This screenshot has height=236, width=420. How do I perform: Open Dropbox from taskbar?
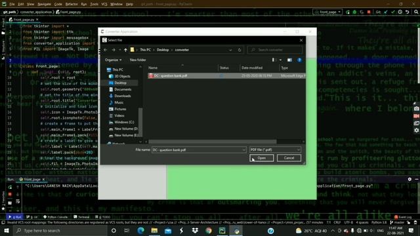coord(195,230)
